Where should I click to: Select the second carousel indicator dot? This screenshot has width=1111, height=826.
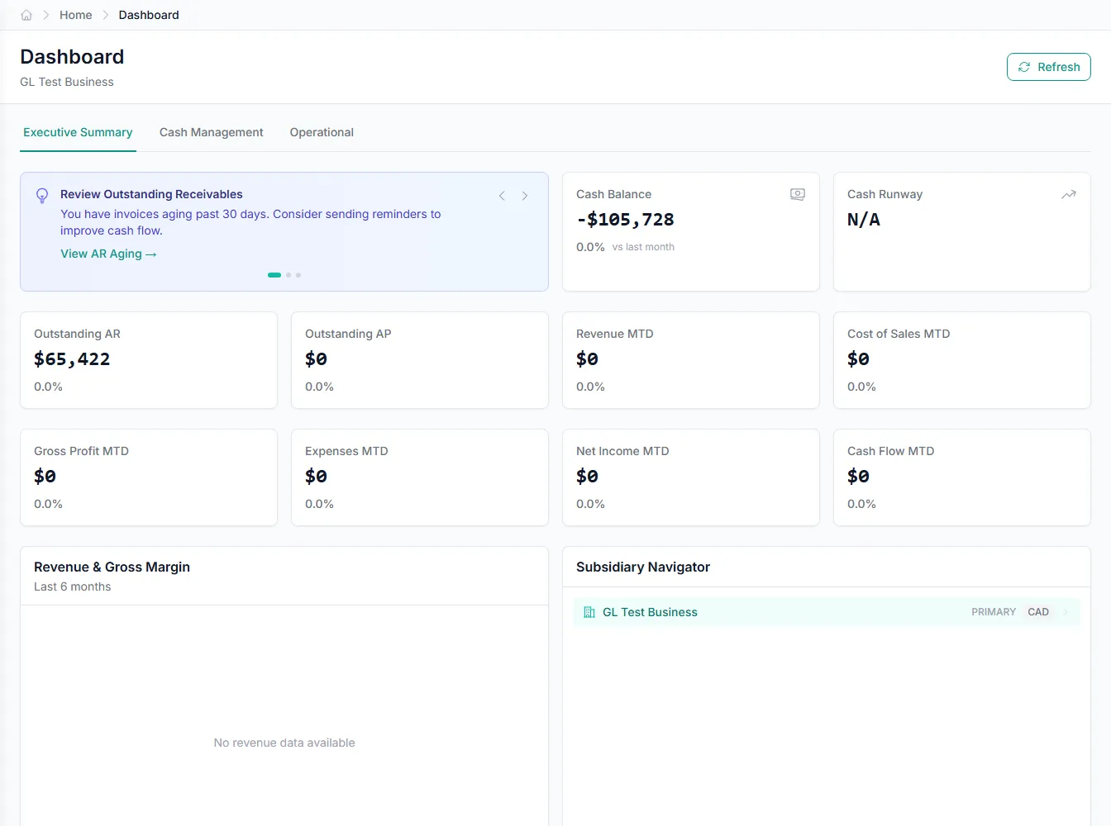(288, 275)
